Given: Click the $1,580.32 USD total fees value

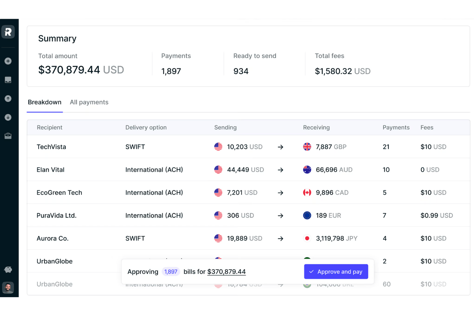Looking at the screenshot, I should tap(343, 71).
